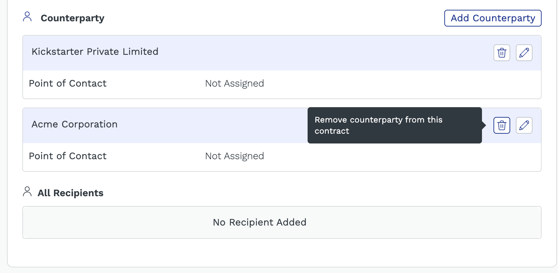
Task: Click the No Recipient Added box
Action: click(x=282, y=222)
